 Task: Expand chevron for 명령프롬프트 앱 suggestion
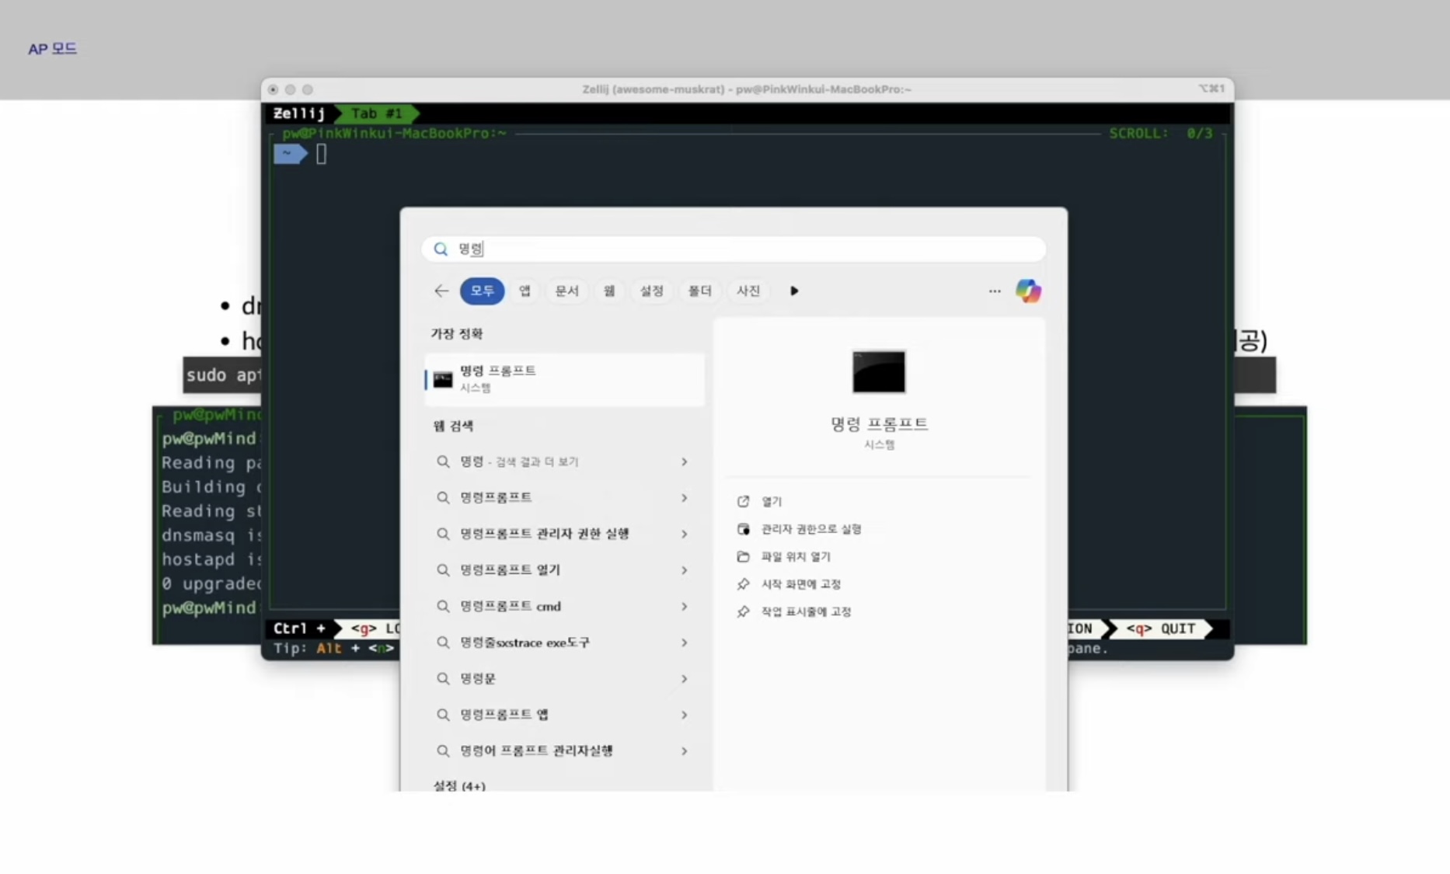(x=685, y=715)
